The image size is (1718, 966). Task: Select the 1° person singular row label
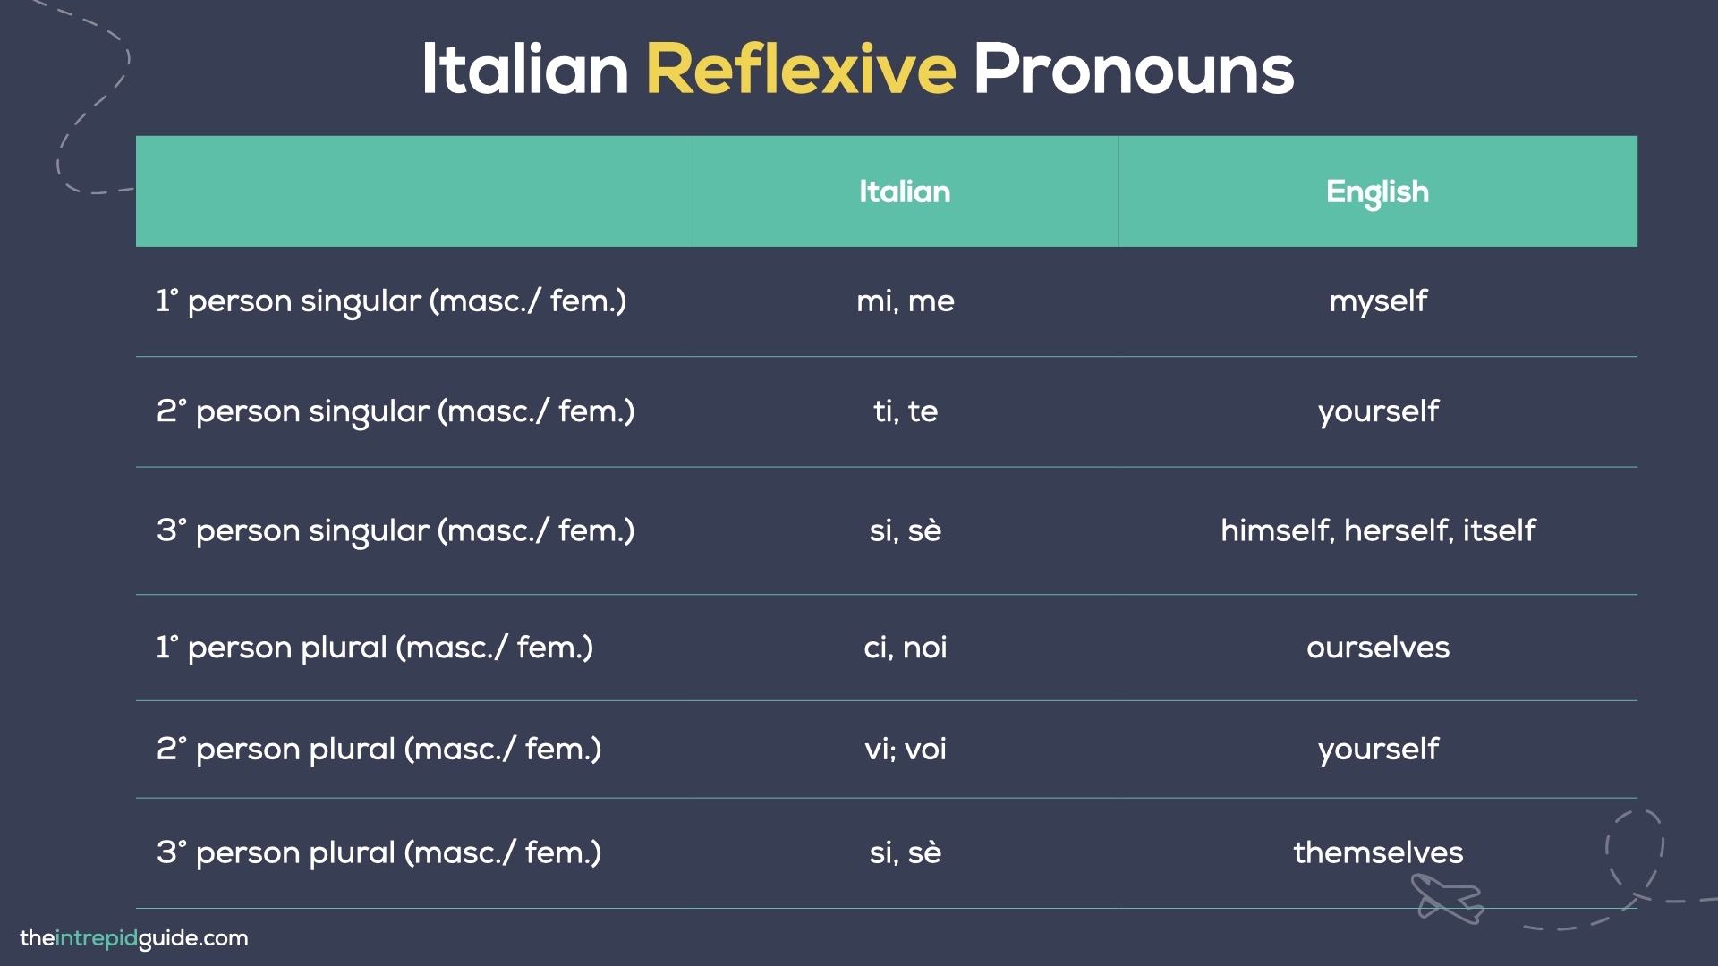[391, 301]
